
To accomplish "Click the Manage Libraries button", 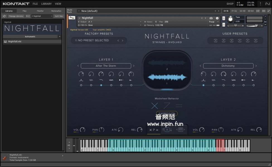I will [x=16, y=16].
